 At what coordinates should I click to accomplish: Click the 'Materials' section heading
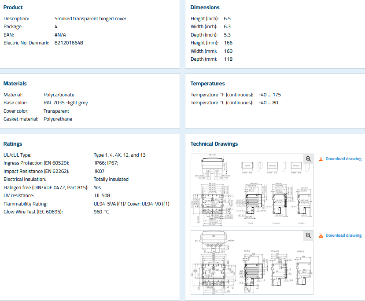15,84
